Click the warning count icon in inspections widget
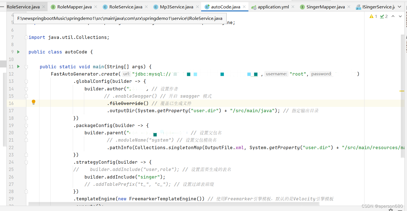Screen dimensions: 407x211 [372, 16]
